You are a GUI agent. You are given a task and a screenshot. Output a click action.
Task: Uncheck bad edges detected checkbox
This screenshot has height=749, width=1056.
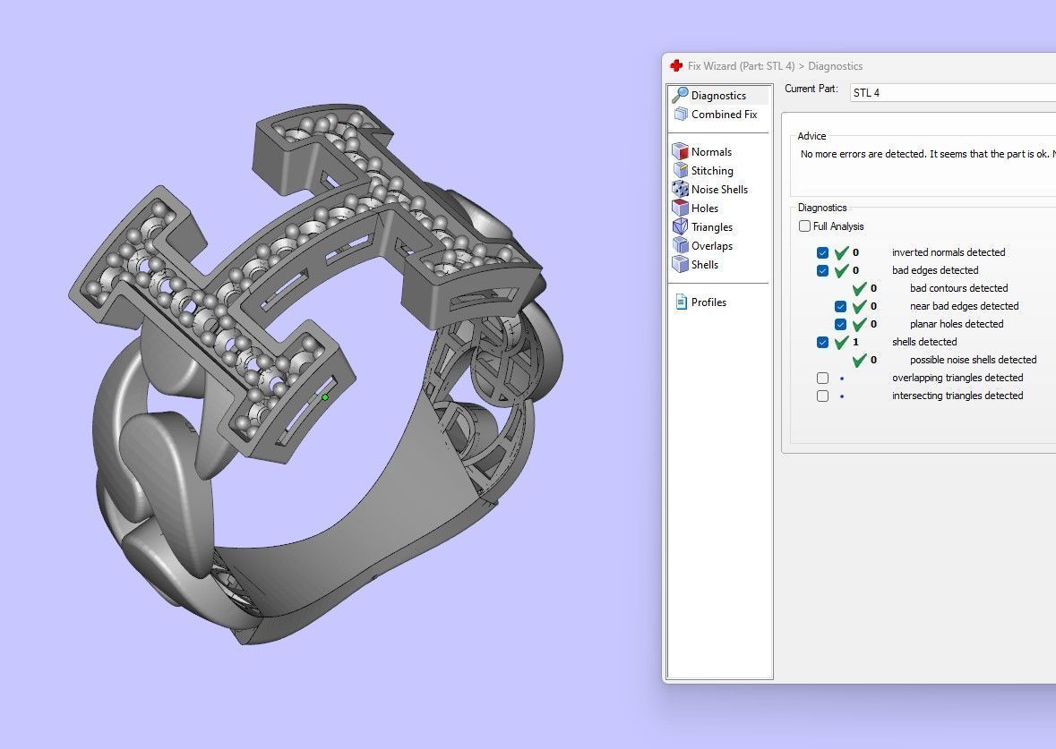point(822,270)
